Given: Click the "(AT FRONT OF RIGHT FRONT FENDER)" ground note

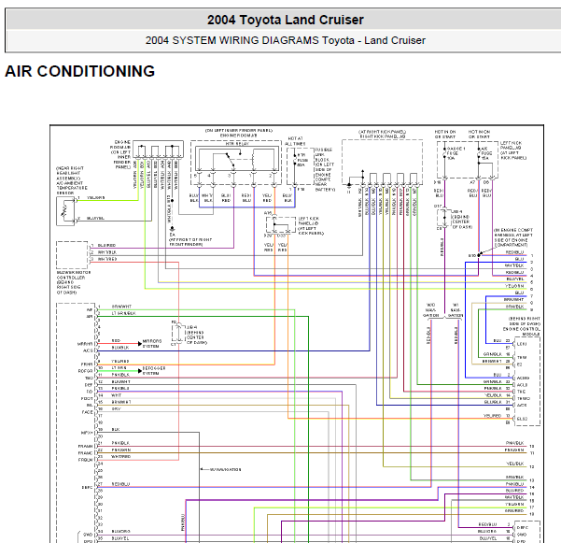Looking at the screenshot, I should tap(190, 242).
